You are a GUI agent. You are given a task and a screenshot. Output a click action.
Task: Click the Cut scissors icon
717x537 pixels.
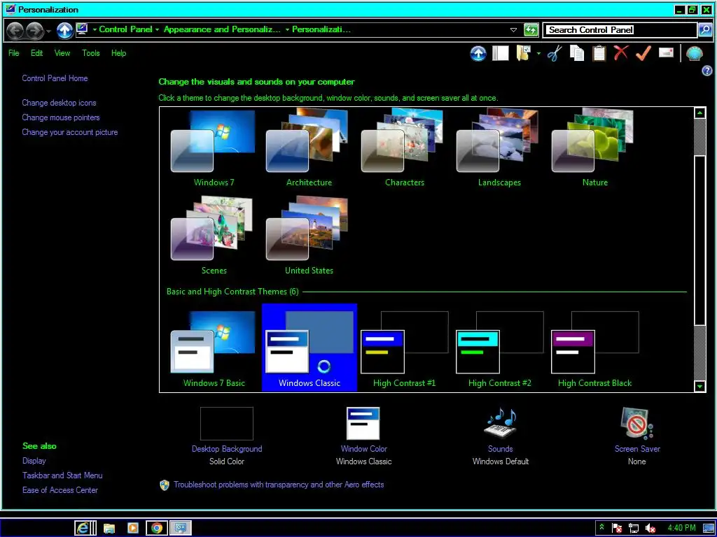click(x=555, y=53)
